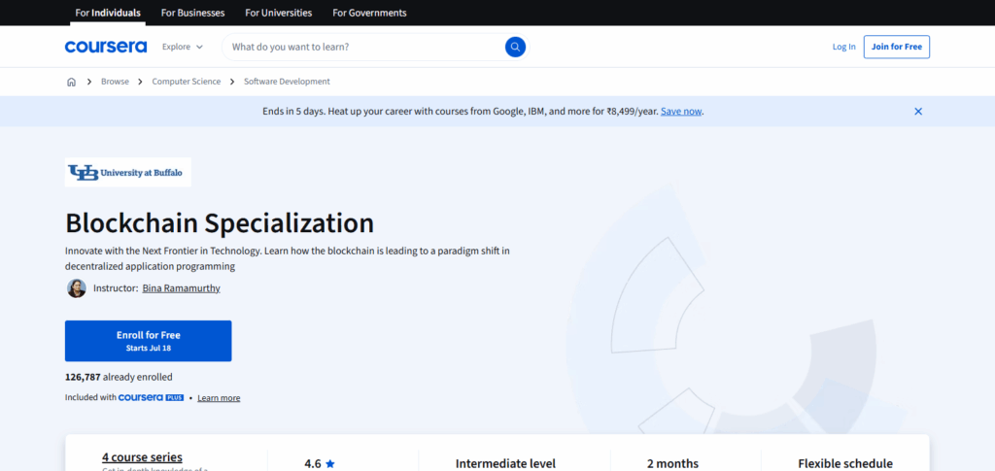
Task: Click the star rating icon
Action: click(330, 464)
